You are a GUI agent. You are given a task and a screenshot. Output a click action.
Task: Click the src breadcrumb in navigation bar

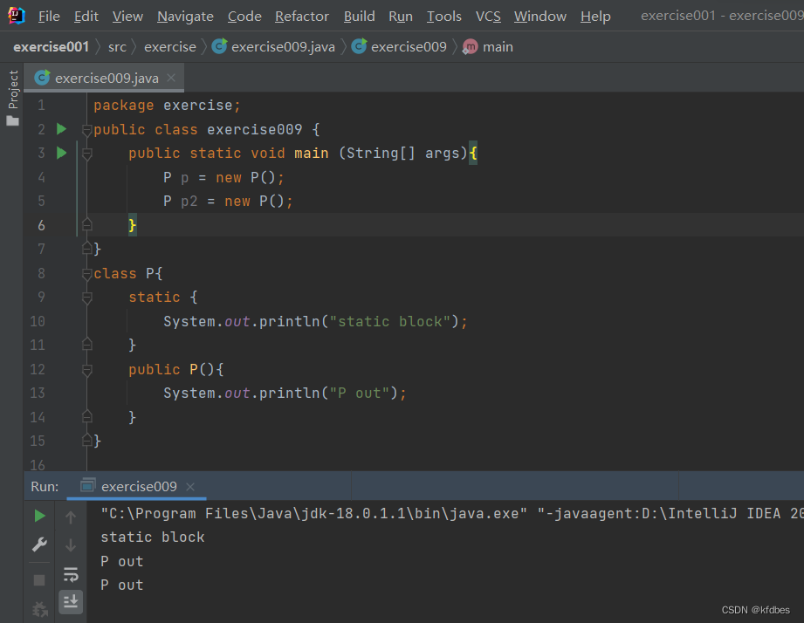pos(117,47)
